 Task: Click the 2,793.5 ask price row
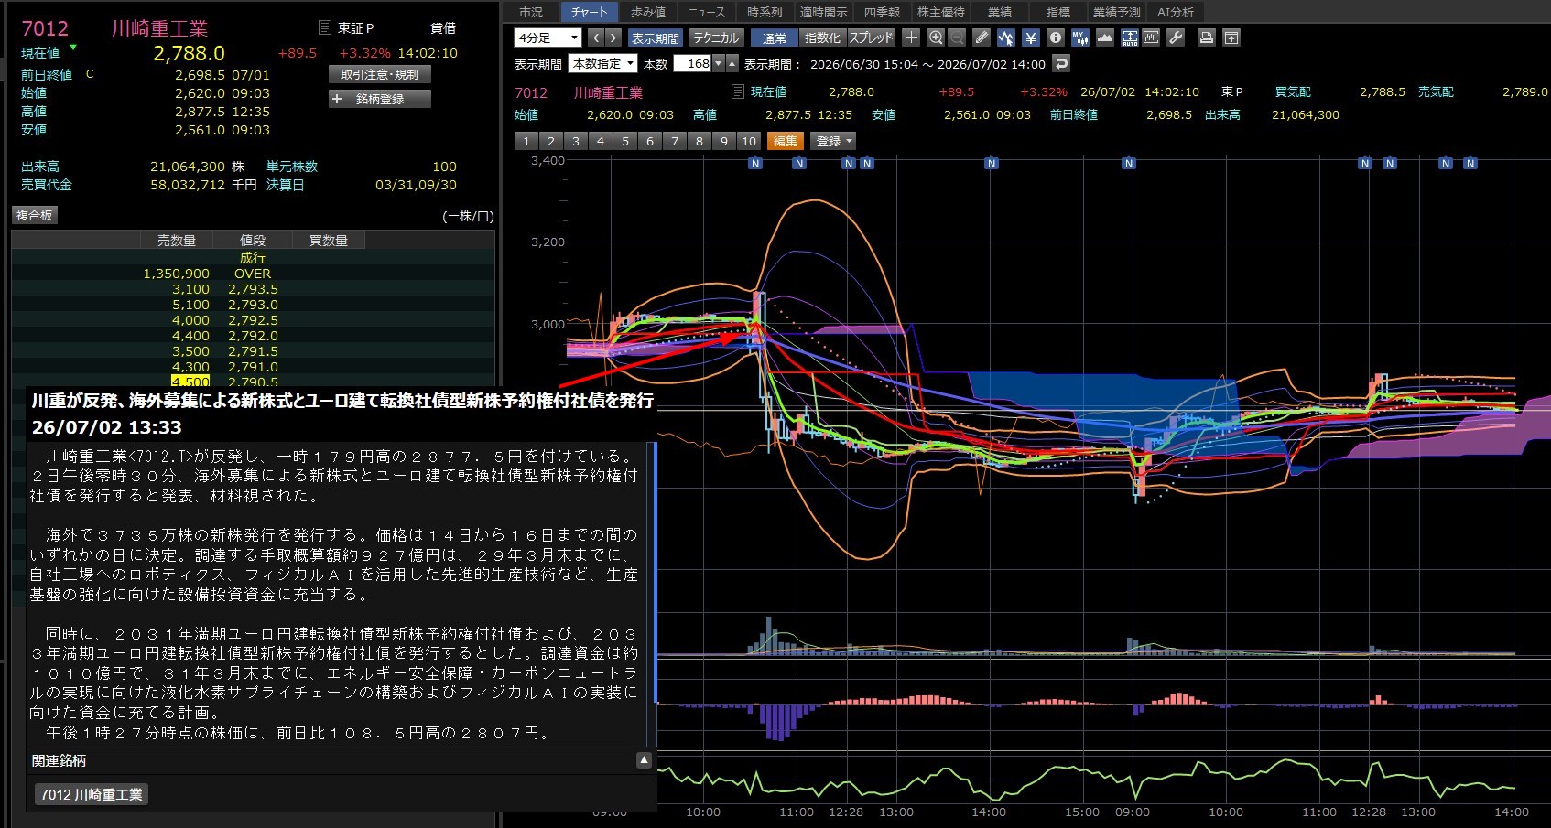(x=253, y=289)
